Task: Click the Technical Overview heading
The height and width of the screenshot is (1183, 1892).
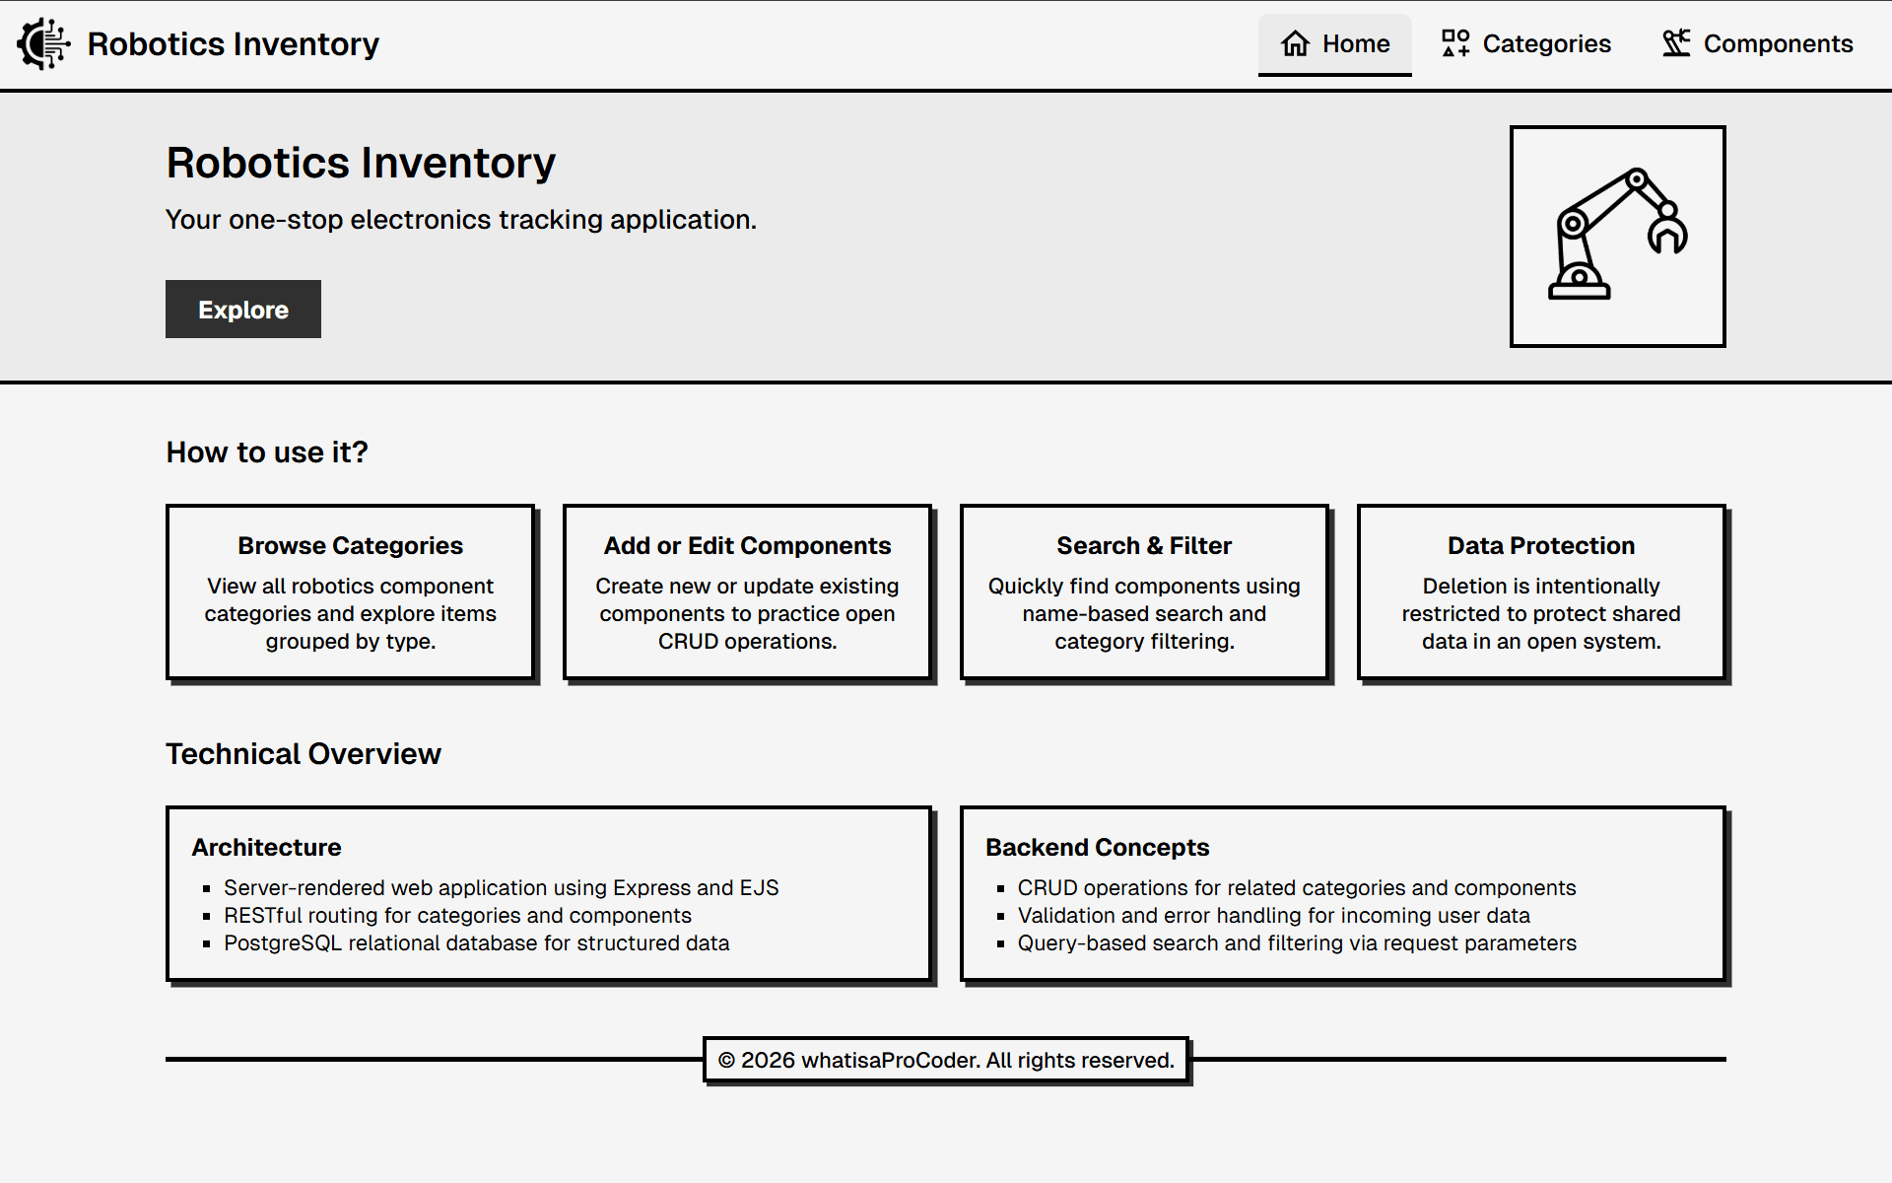Action: pyautogui.click(x=304, y=753)
